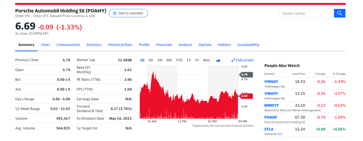
Task: Open the Historical Data tab
Action: point(120,45)
